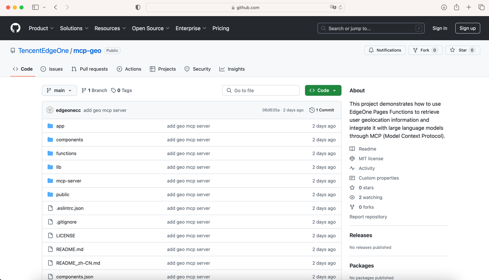This screenshot has height=280, width=489.
Task: Open the Pricing link
Action: (x=221, y=28)
